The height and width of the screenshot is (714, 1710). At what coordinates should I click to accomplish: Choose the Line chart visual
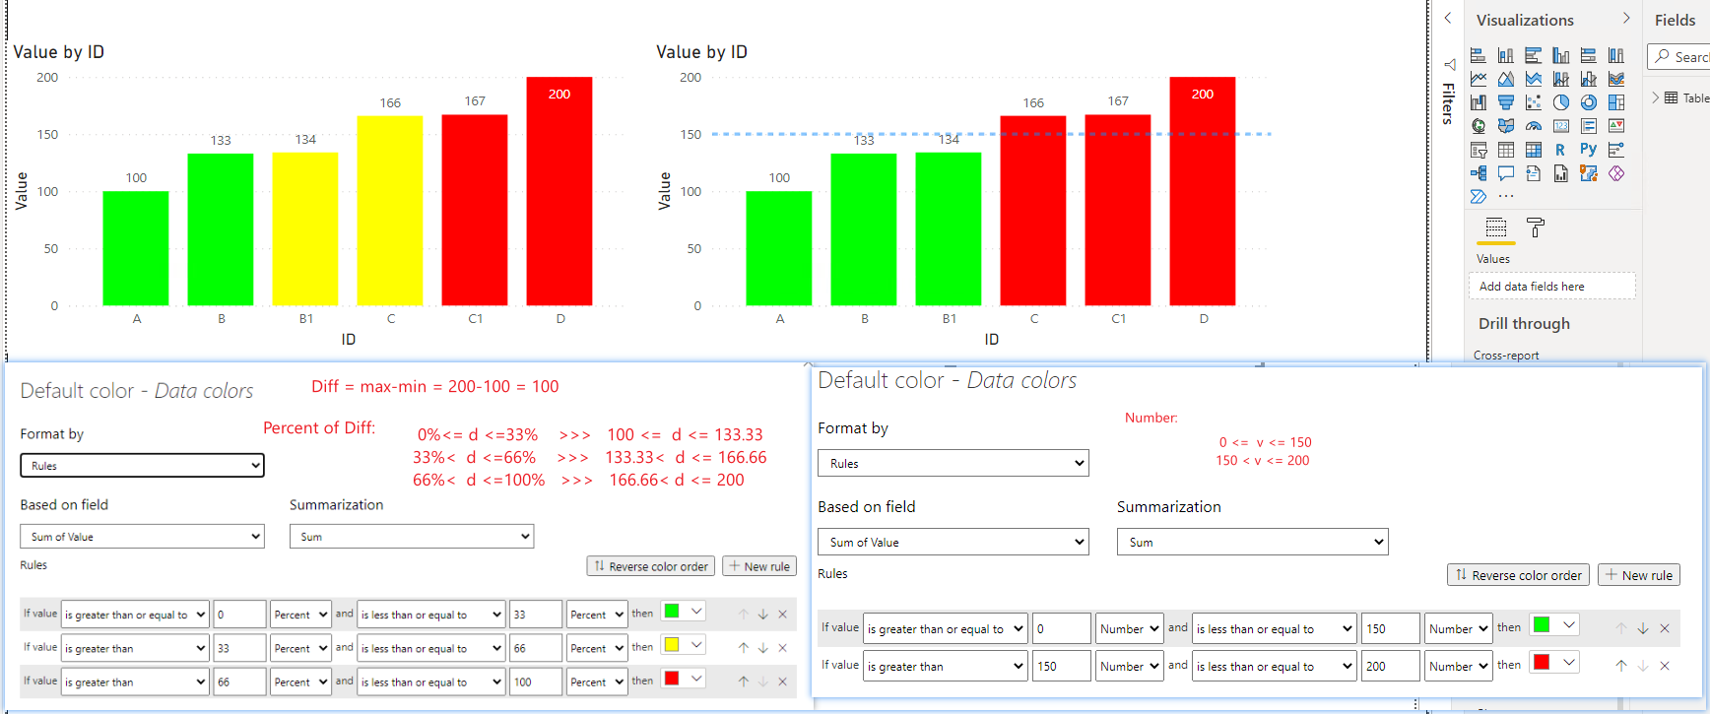click(1479, 79)
